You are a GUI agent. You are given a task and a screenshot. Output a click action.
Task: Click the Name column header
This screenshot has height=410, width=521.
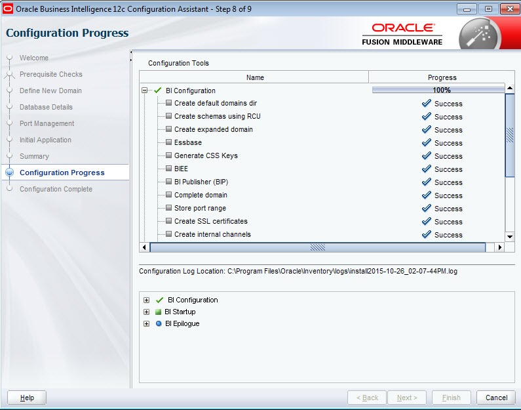254,77
